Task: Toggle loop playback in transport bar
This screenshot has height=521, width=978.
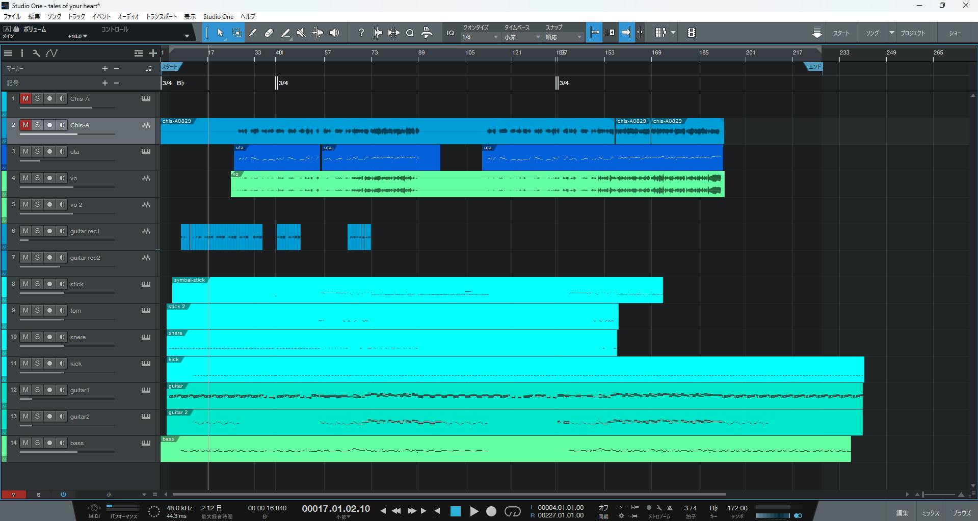Action: coord(512,511)
